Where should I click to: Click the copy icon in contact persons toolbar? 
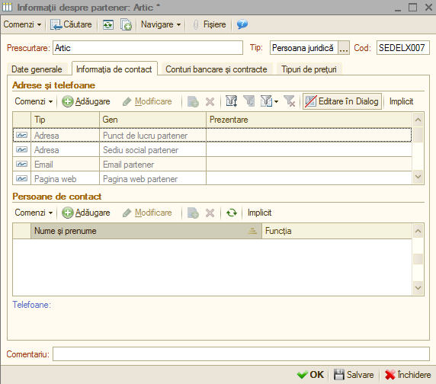193,213
